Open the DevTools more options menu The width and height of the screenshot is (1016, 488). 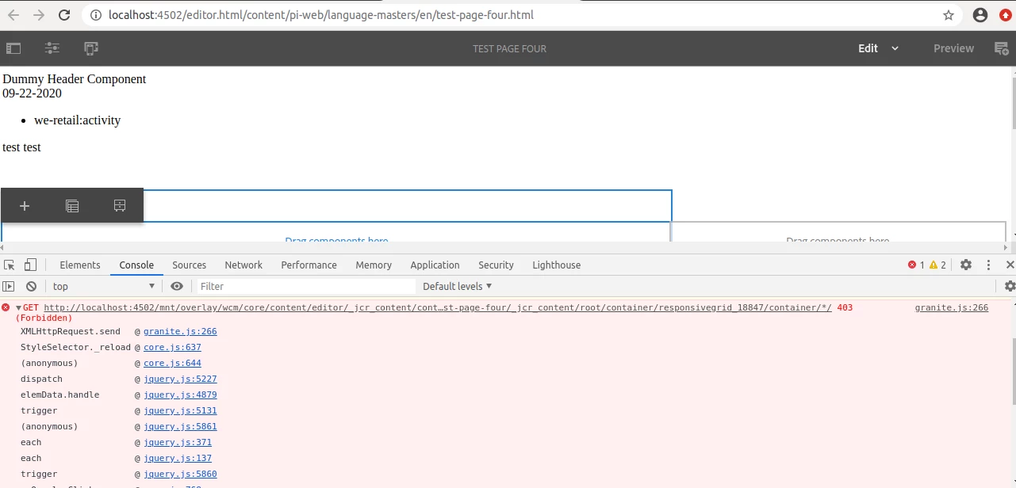[x=988, y=265]
